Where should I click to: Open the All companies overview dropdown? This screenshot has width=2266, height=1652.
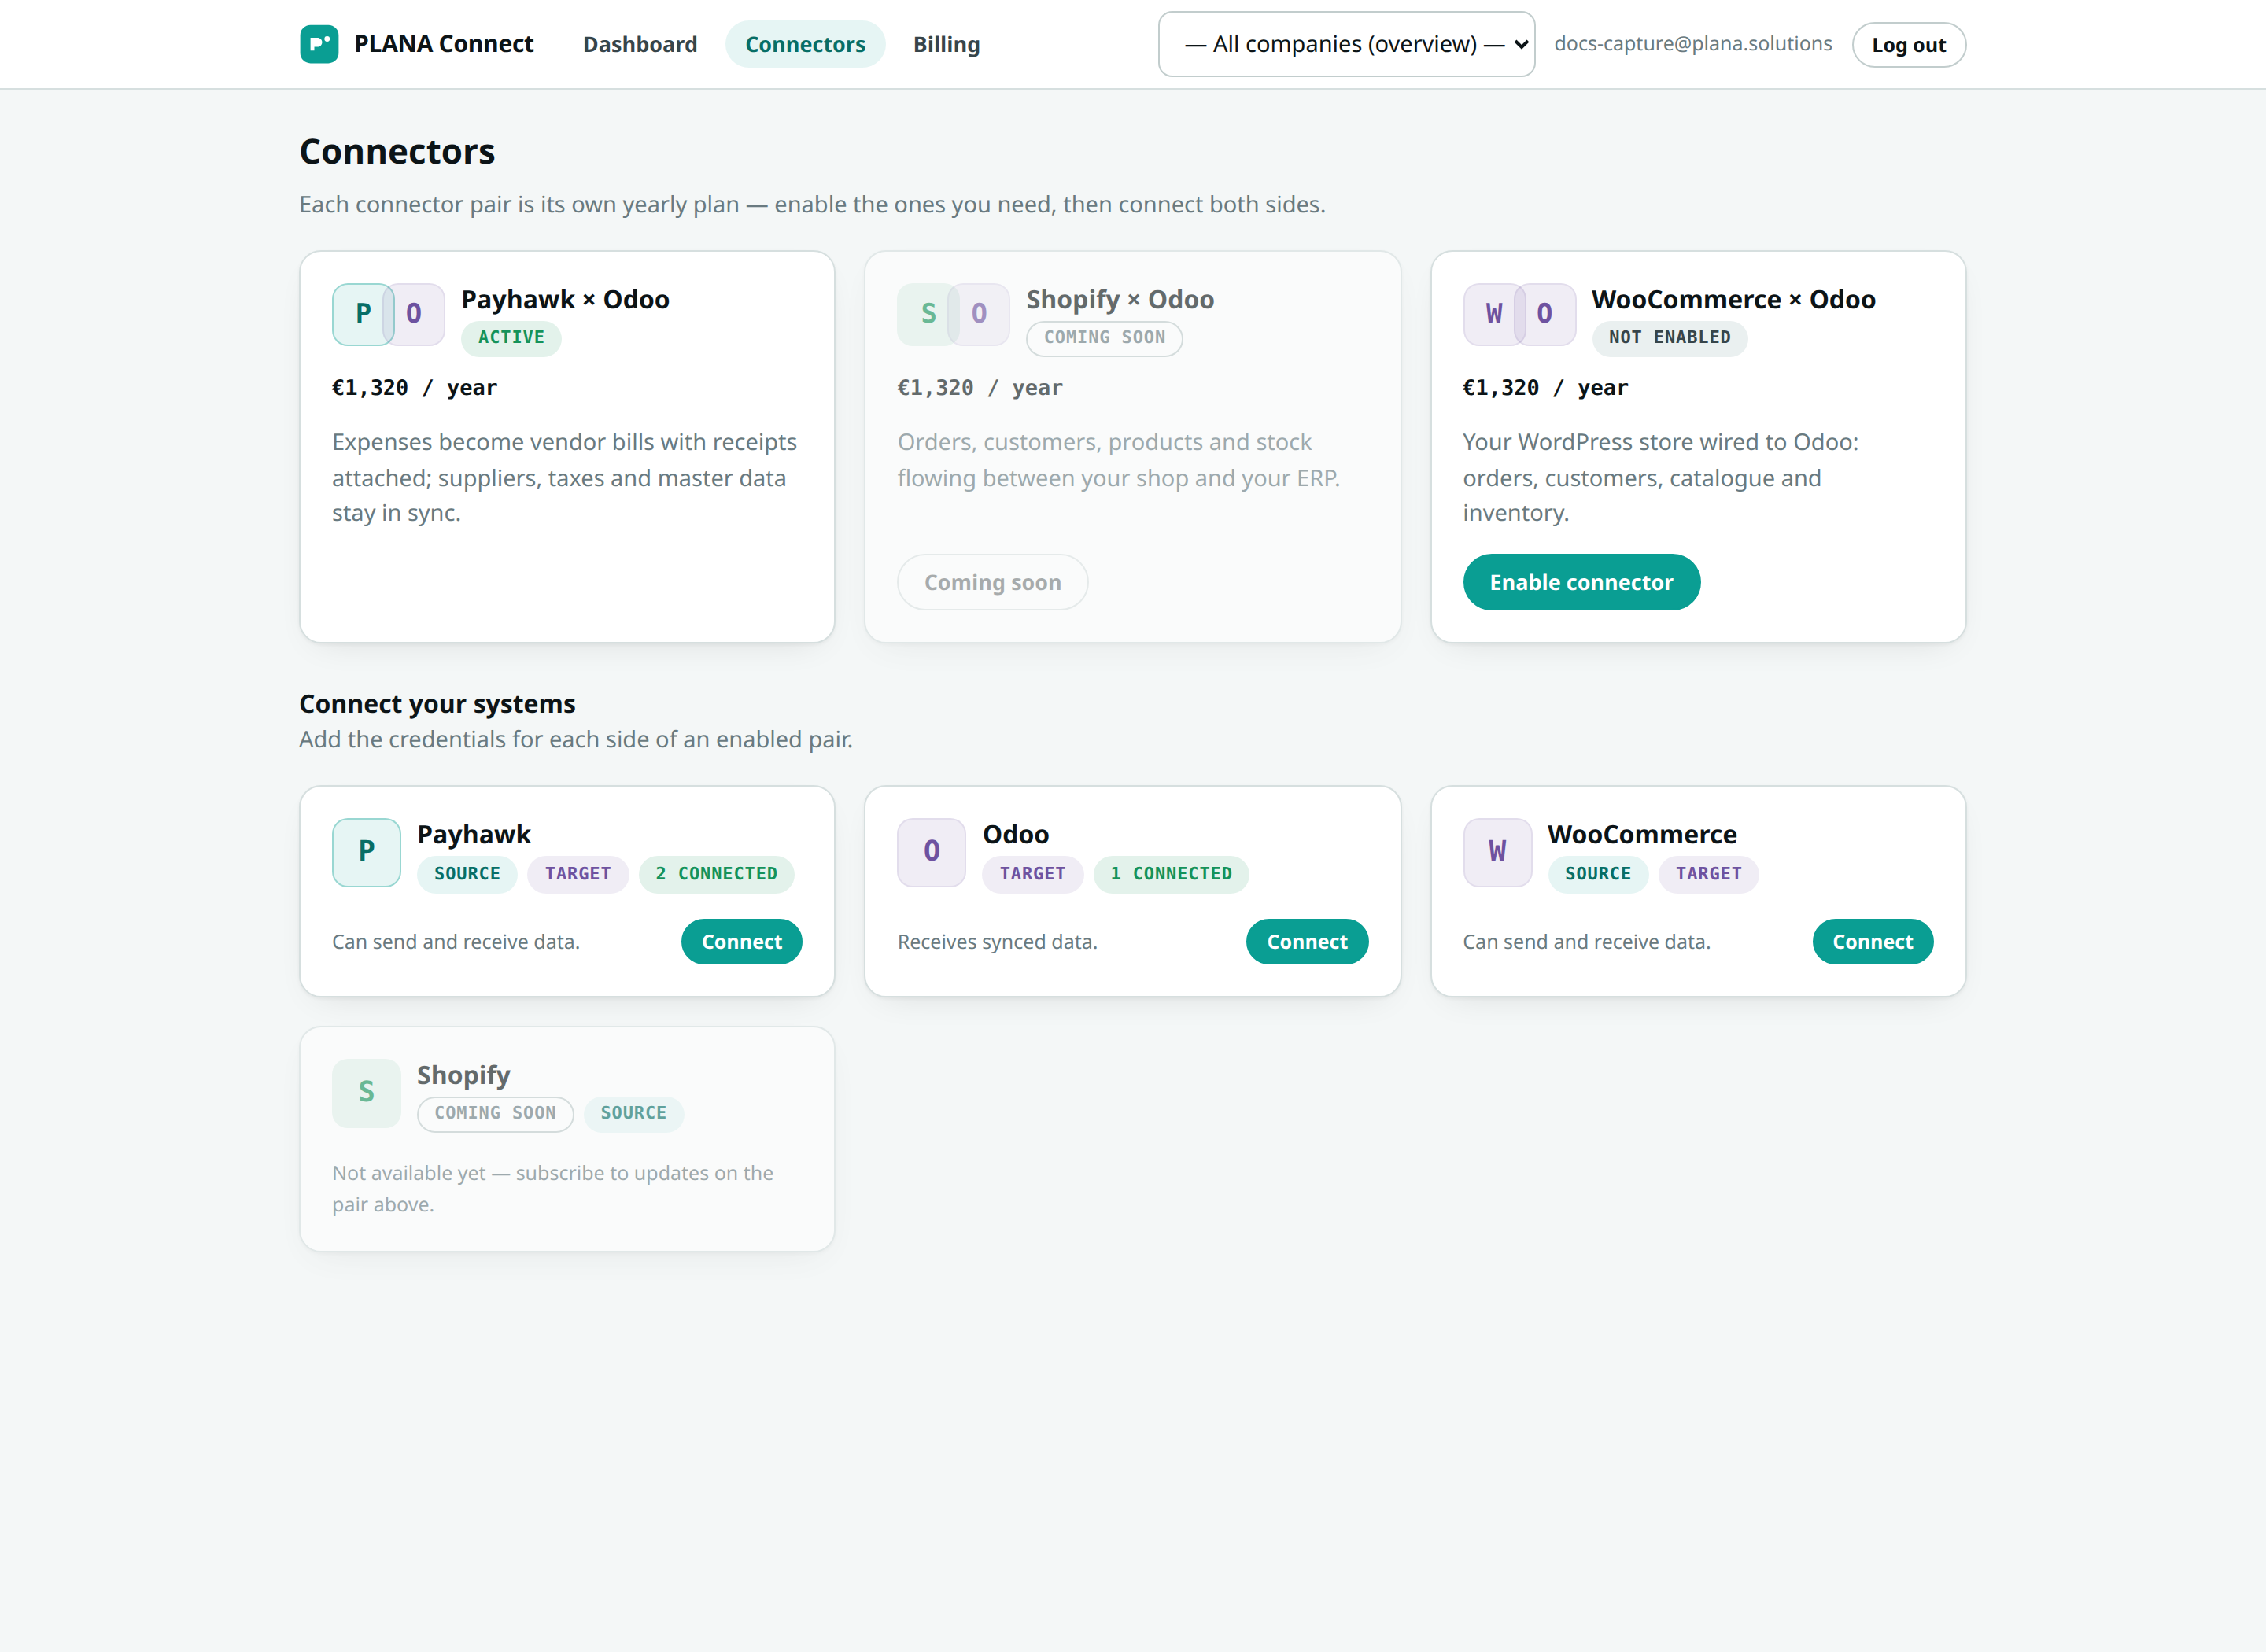1346,44
